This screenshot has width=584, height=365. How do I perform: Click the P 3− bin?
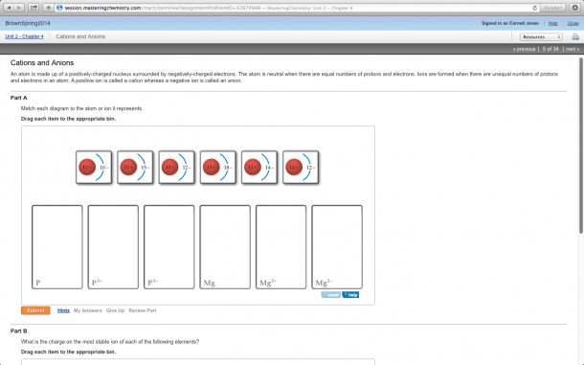click(x=169, y=247)
